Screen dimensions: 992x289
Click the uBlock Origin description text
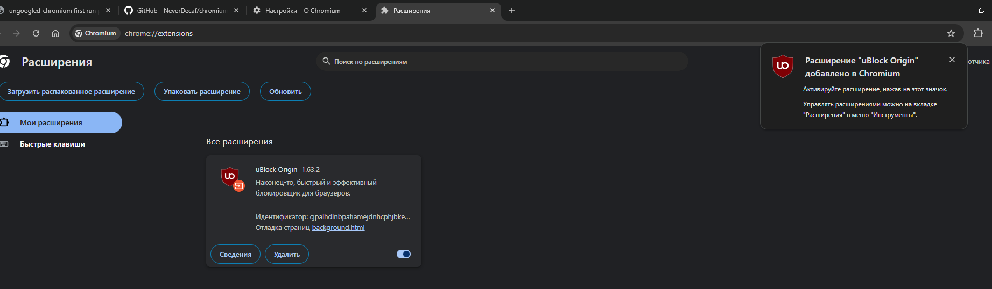316,187
